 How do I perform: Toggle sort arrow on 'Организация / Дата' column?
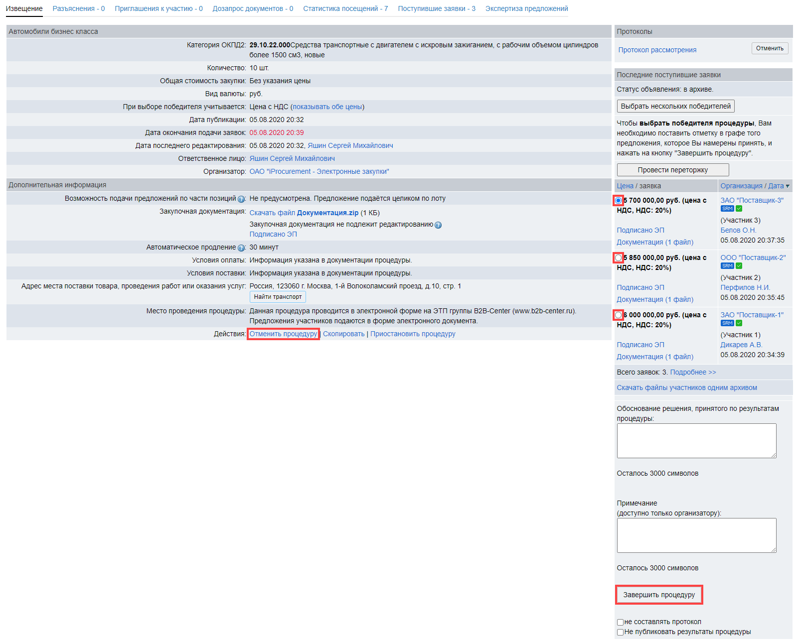[788, 186]
